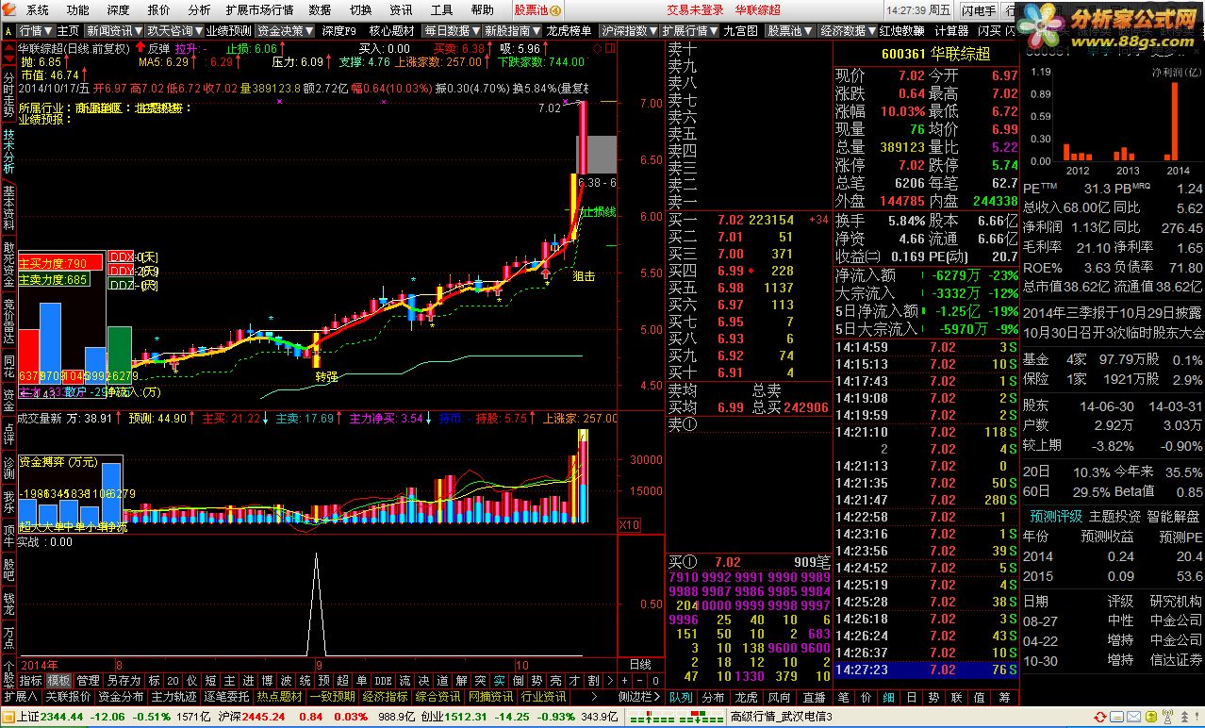Click the red square icon at chart header right
The width and height of the screenshot is (1205, 728).
[608, 48]
